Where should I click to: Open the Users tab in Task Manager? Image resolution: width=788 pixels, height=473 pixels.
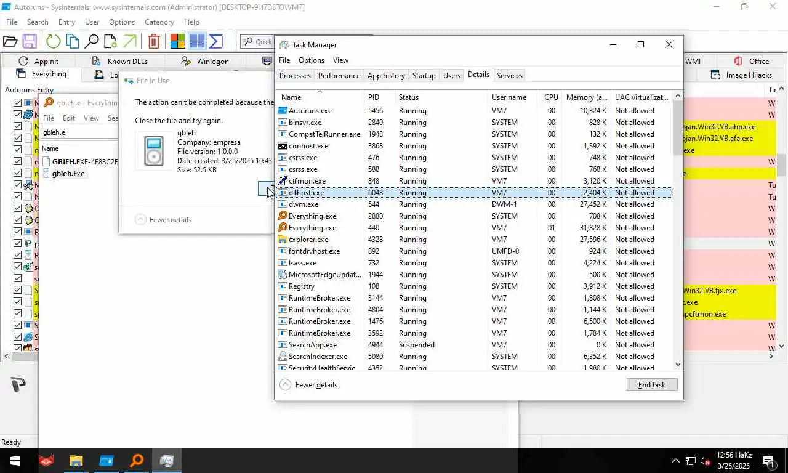(452, 76)
